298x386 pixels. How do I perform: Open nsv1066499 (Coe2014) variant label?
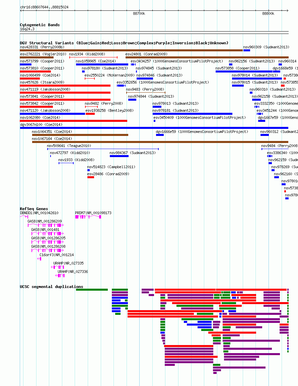pos(40,75)
